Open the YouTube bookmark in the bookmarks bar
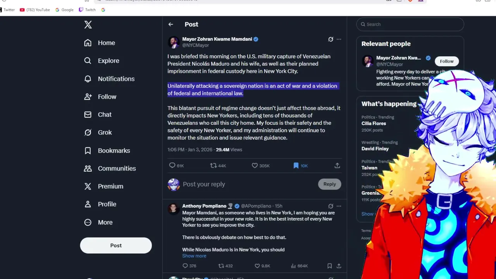Image resolution: width=496 pixels, height=279 pixels. pos(35,10)
